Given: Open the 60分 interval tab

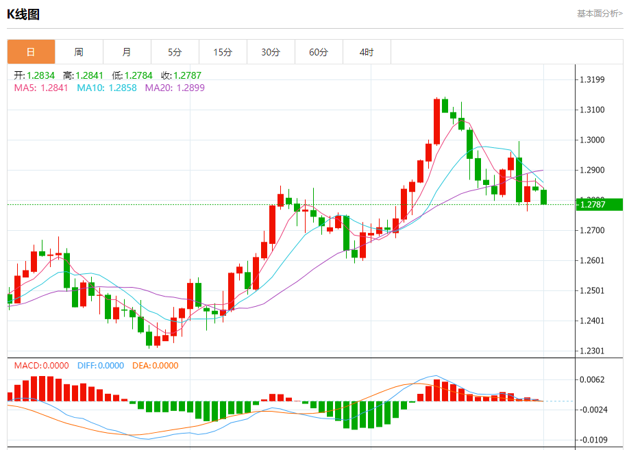Looking at the screenshot, I should 319,52.
